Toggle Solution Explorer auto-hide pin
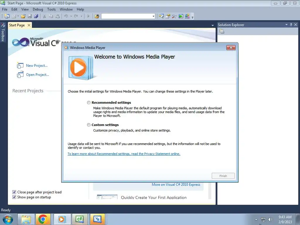The image size is (300, 225). point(291,25)
